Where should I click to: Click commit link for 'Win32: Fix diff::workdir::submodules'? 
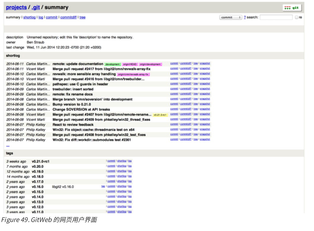(174, 139)
